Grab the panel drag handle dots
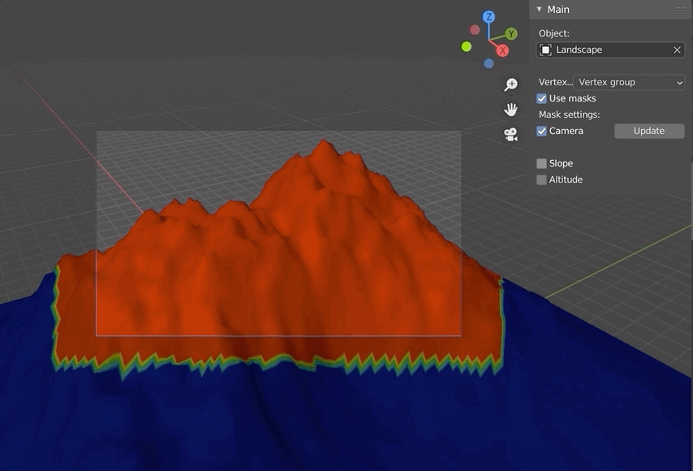Image resolution: width=693 pixels, height=471 pixels. tap(681, 9)
